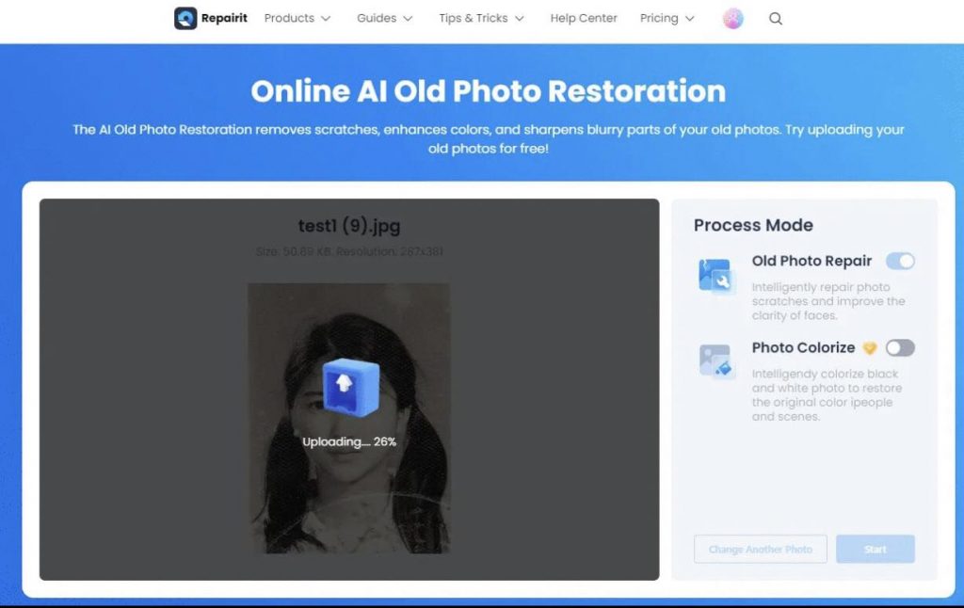Open the user profile avatar
This screenshot has height=608, width=964.
[732, 19]
